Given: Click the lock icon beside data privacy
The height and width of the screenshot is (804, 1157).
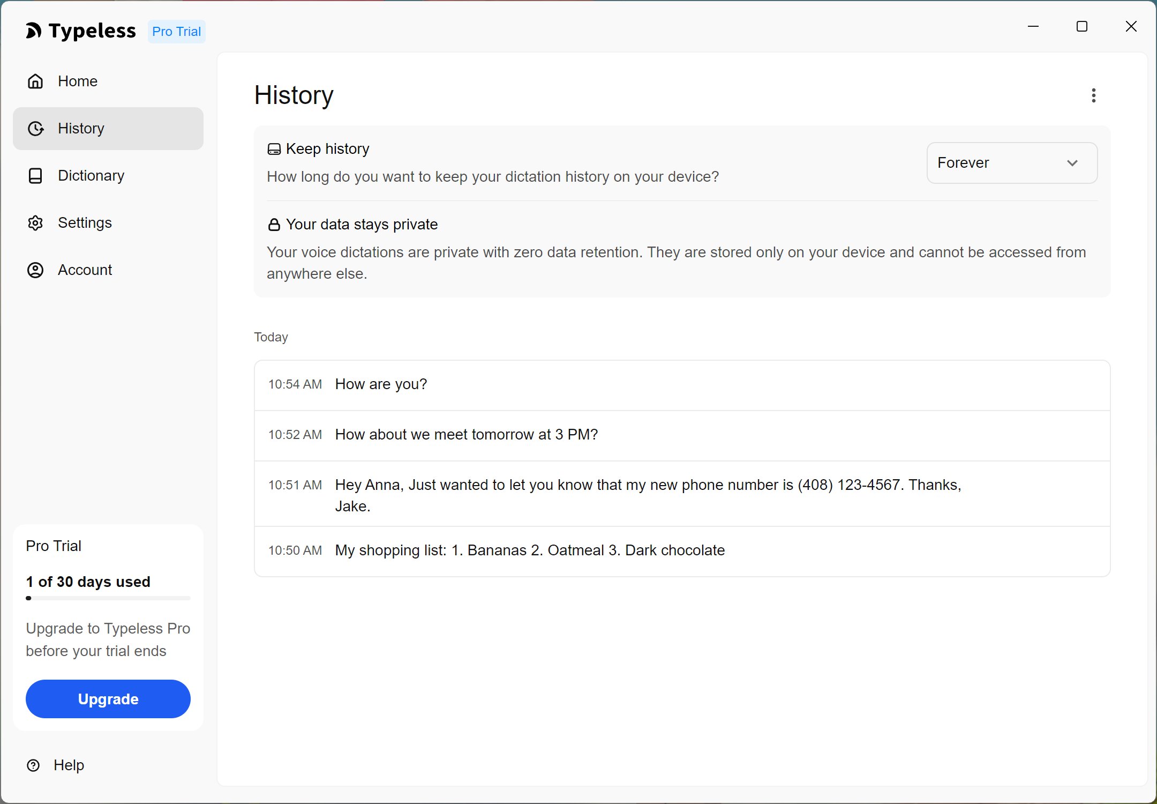Looking at the screenshot, I should (x=274, y=225).
